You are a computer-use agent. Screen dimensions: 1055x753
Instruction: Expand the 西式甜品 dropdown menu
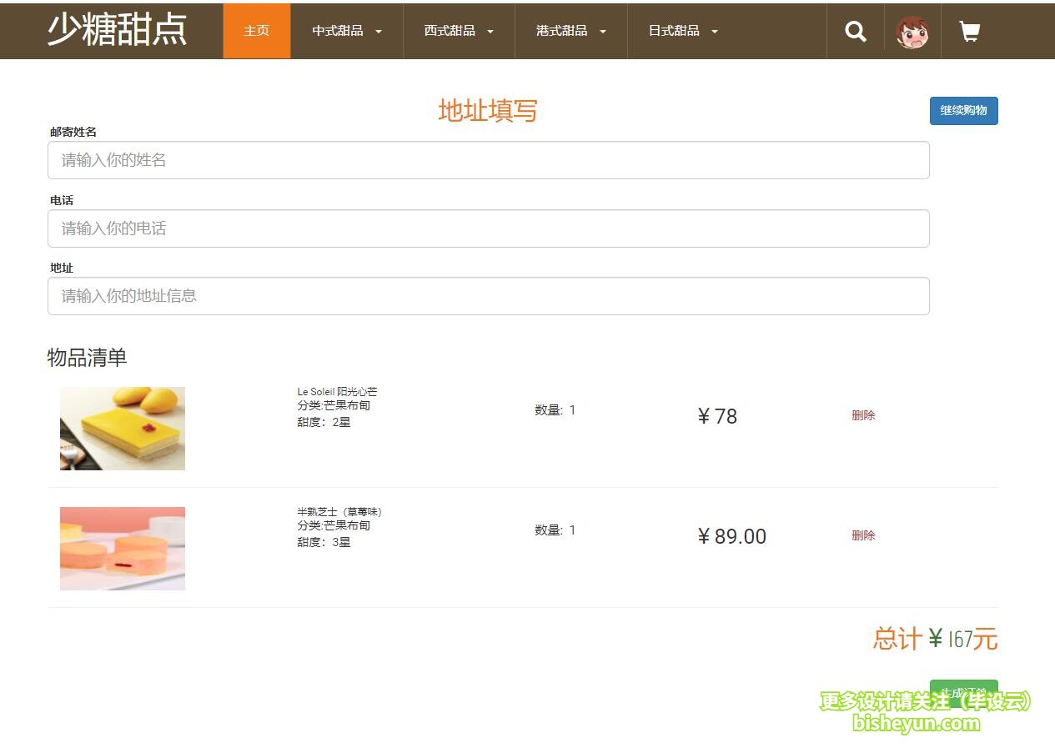458,31
